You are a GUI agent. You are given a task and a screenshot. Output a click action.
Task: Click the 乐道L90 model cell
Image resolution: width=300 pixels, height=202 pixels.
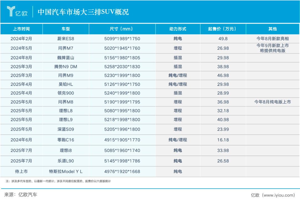66,161
